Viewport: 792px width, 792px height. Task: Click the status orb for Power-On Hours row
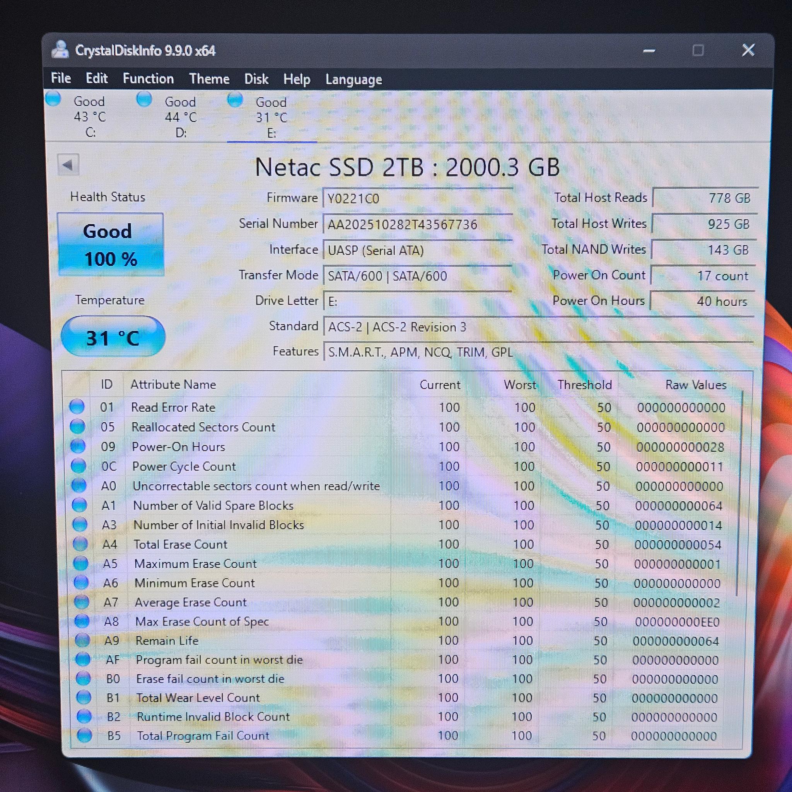[x=78, y=446]
